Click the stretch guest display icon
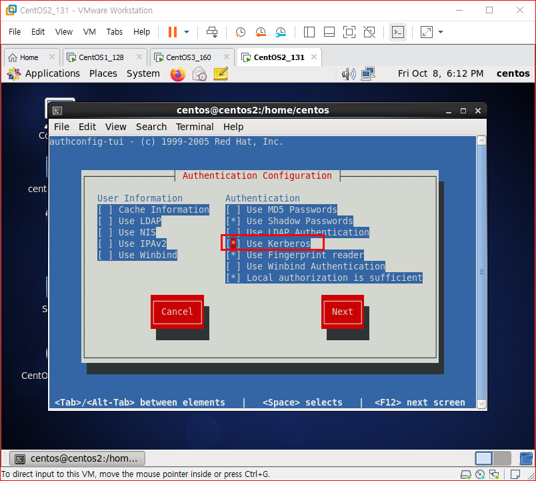The width and height of the screenshot is (536, 481). (x=426, y=32)
